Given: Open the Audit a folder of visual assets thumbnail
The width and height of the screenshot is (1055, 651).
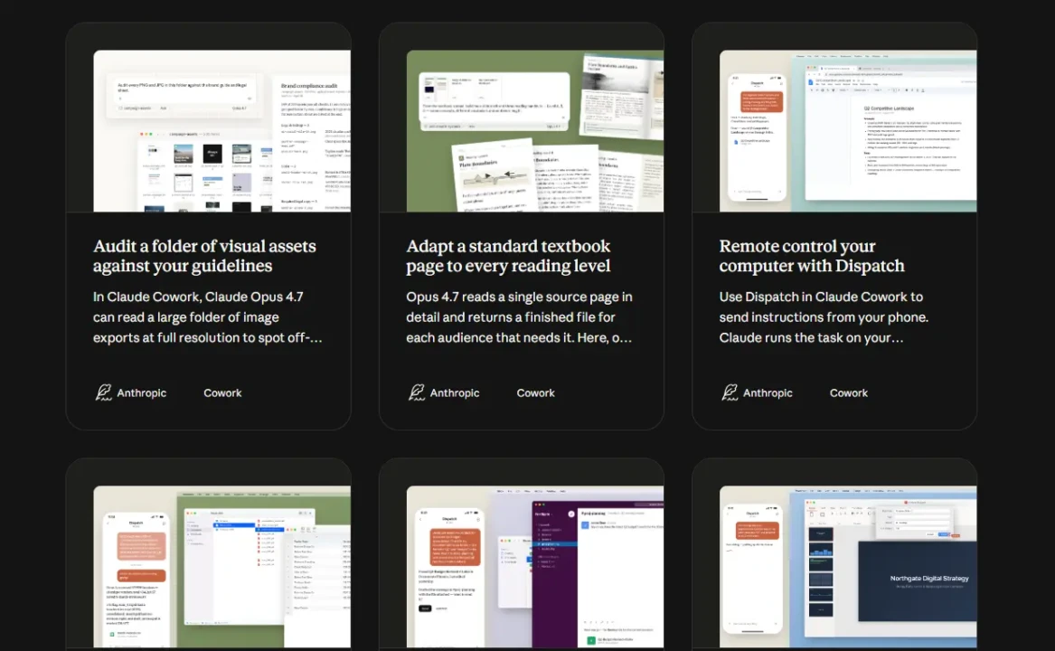Looking at the screenshot, I should 222,130.
